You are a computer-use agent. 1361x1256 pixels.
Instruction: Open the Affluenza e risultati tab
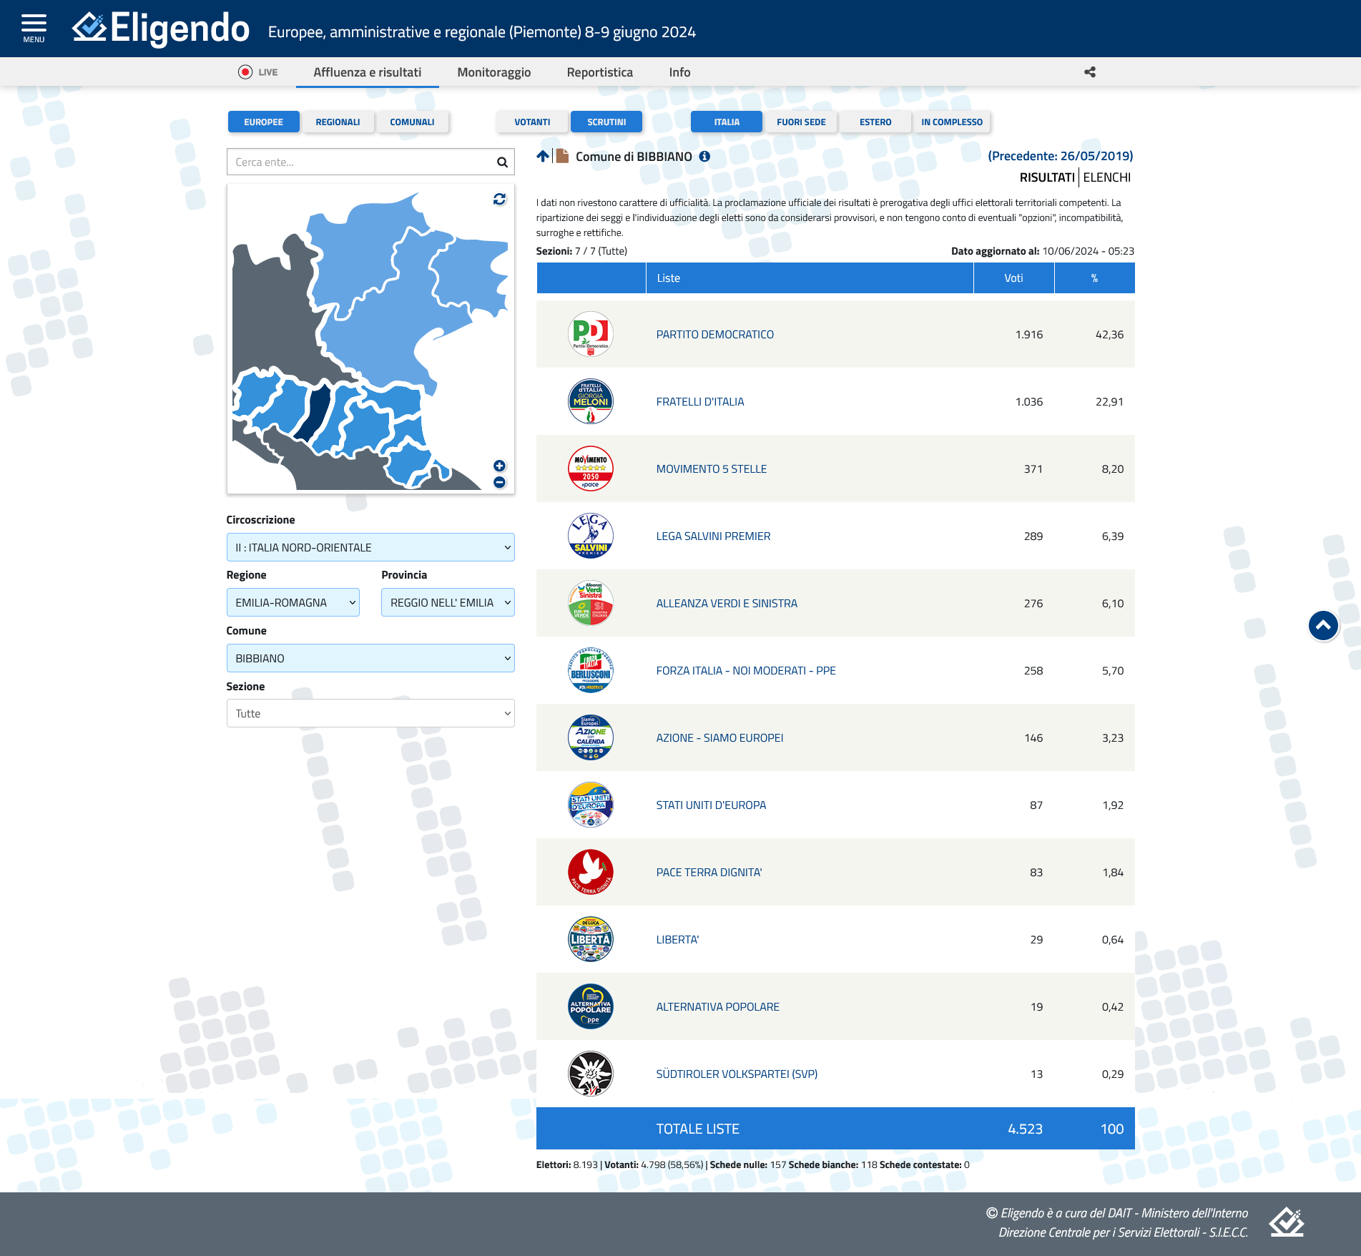tap(368, 72)
